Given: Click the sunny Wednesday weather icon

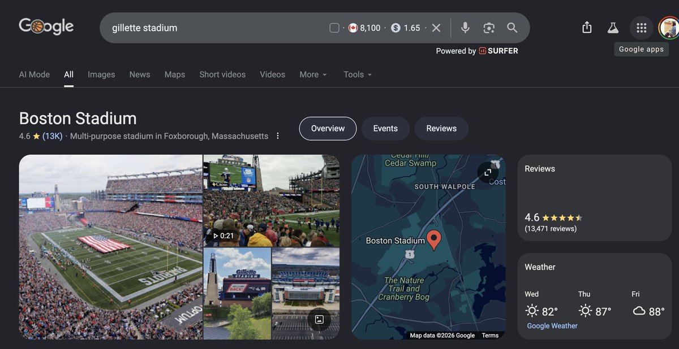Looking at the screenshot, I should 532,311.
